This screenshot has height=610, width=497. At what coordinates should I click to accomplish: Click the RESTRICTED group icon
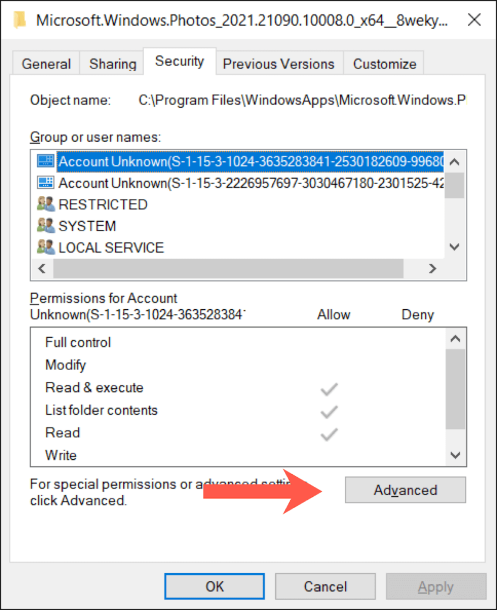(45, 204)
